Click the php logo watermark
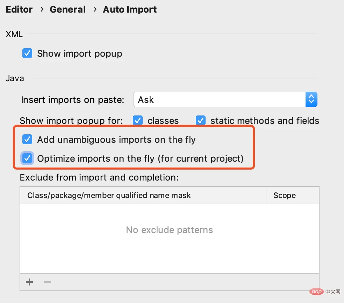The image size is (344, 303). 316,291
